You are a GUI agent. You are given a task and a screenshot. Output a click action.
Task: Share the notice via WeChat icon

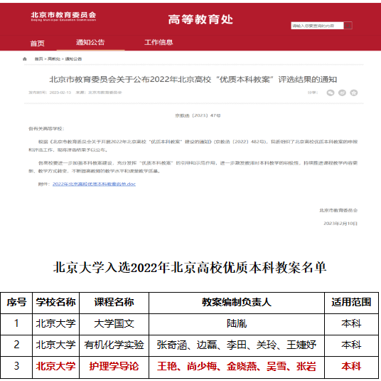click(331, 93)
